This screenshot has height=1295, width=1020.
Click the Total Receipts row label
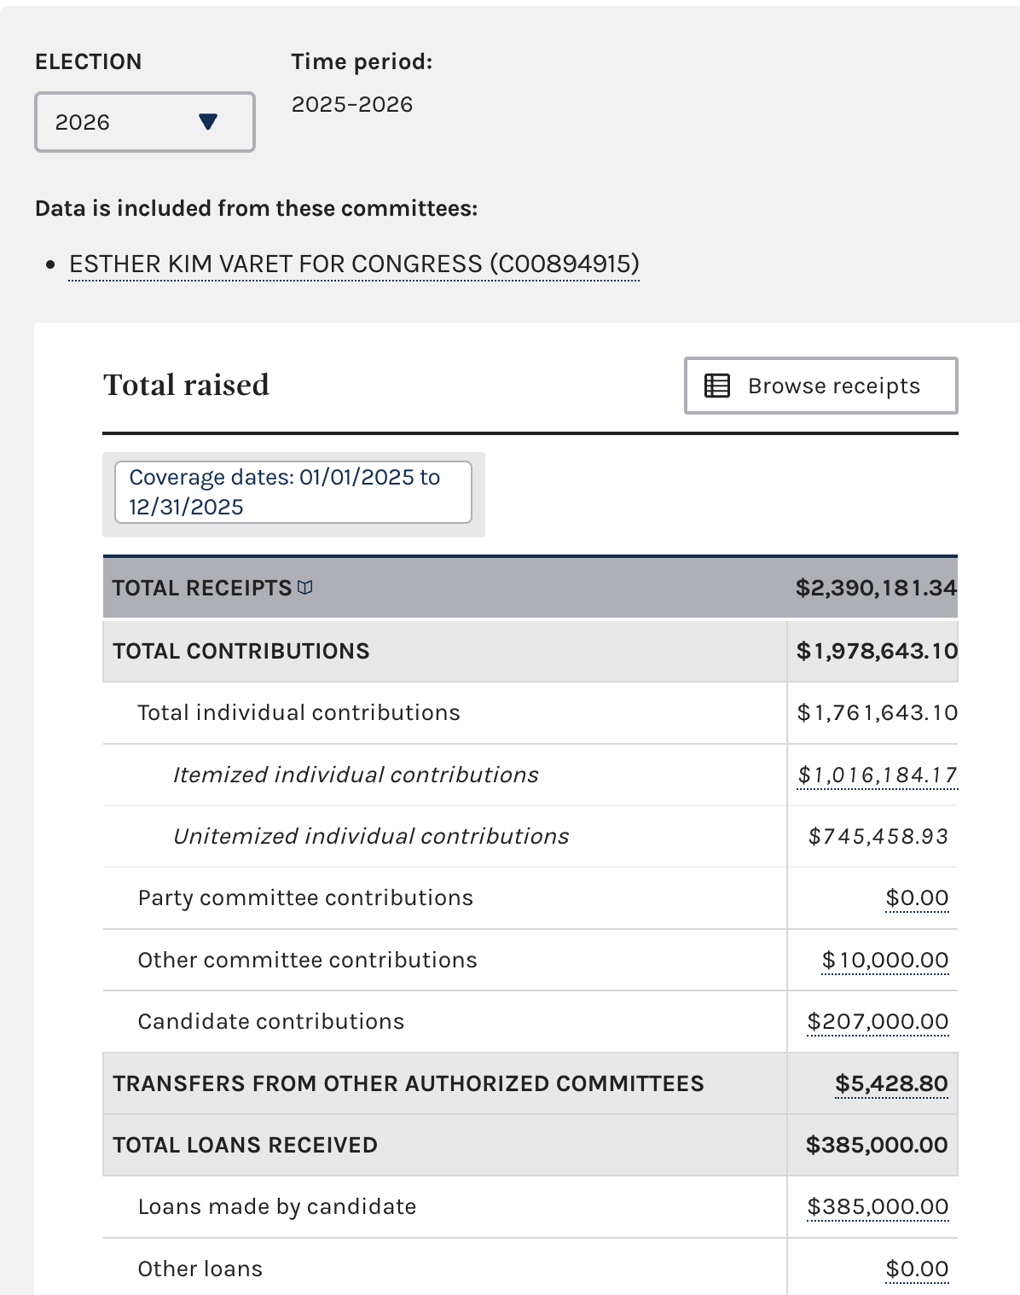point(202,588)
